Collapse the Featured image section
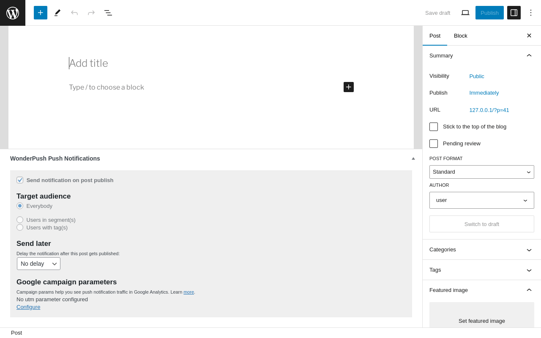The height and width of the screenshot is (338, 541). 482,290
